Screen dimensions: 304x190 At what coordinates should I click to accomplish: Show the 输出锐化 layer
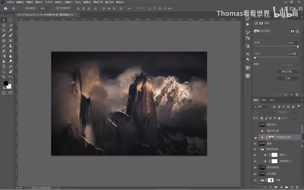pos(255,124)
